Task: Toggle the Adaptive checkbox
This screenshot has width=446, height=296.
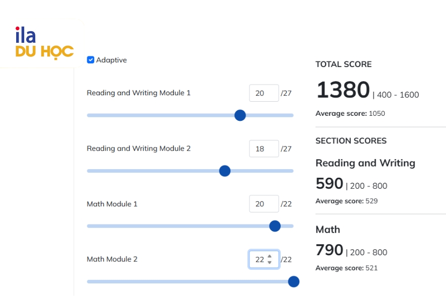Action: [x=91, y=60]
